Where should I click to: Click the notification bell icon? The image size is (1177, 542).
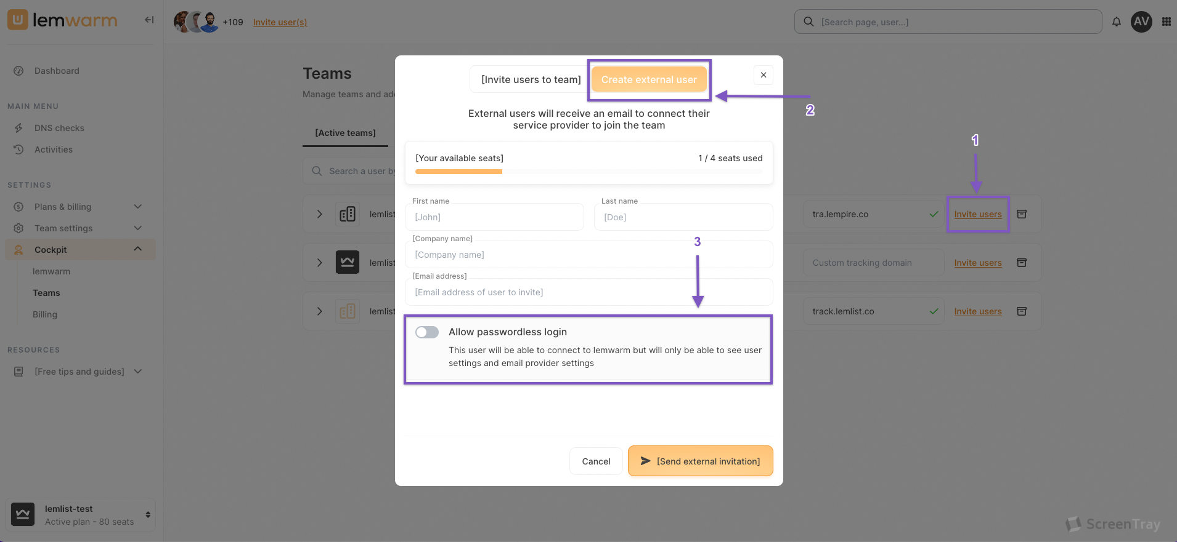1117,22
